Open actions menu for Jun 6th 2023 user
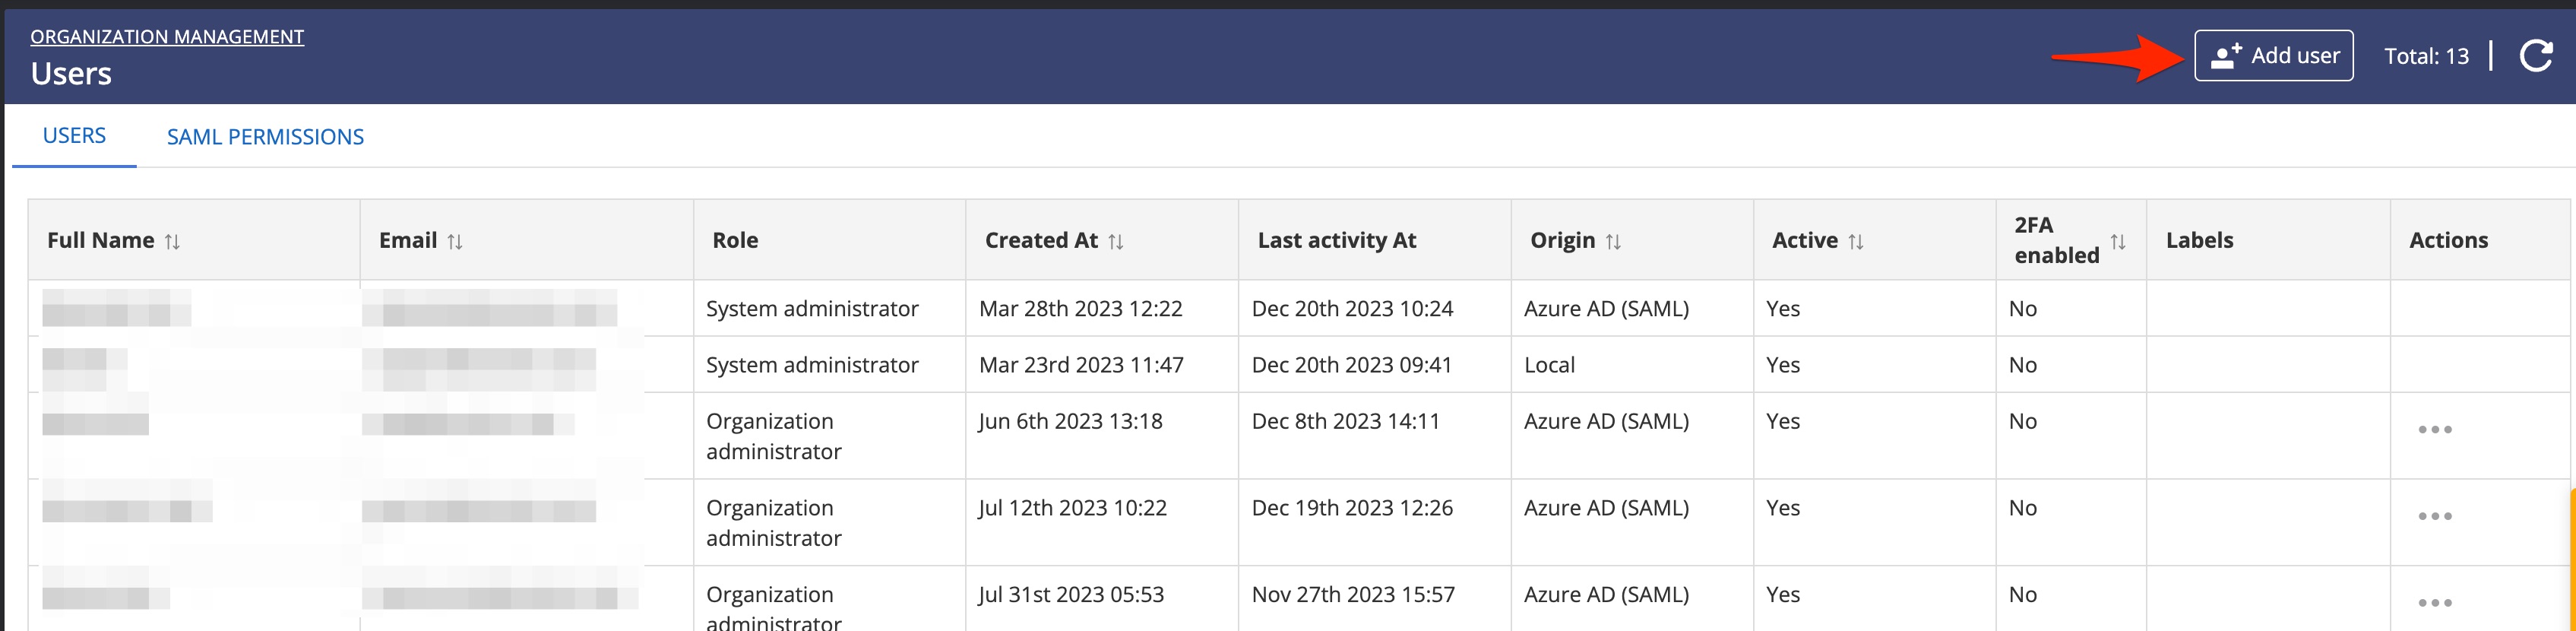Viewport: 2576px width, 631px height. tap(2434, 430)
